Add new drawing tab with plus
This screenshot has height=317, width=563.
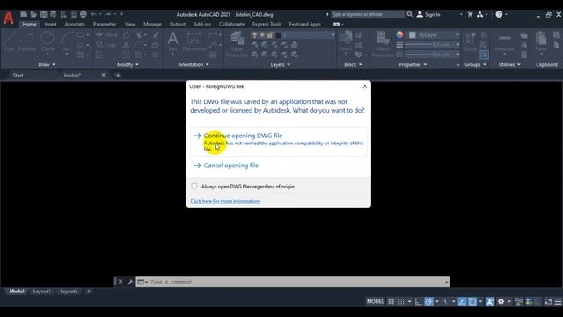[118, 75]
